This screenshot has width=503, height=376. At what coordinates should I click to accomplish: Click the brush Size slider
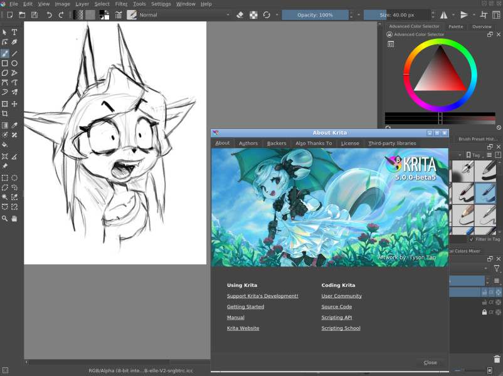(397, 15)
